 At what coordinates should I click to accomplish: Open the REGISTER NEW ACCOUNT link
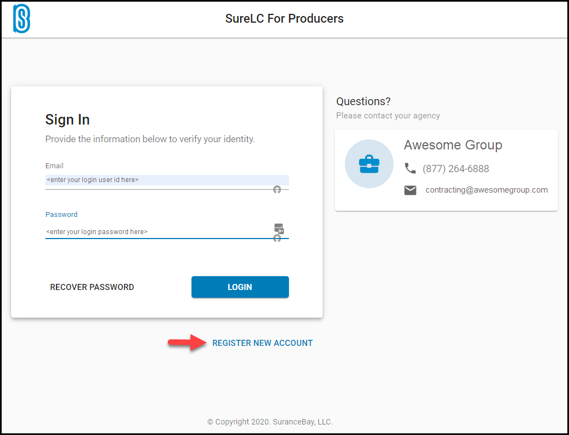[262, 343]
